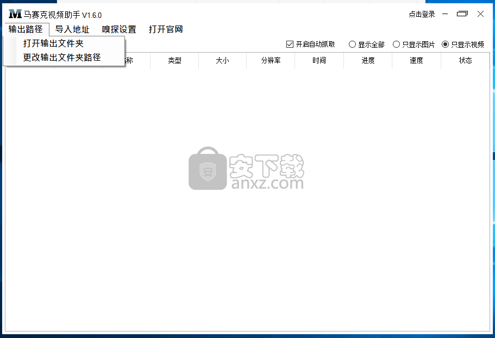Open the 输出路径 menu
This screenshot has width=495, height=338.
pos(26,29)
